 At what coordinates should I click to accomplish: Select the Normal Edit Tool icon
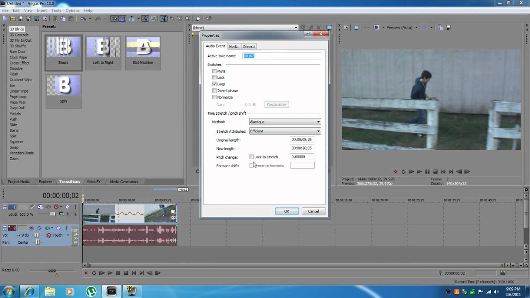pyautogui.click(x=163, y=19)
